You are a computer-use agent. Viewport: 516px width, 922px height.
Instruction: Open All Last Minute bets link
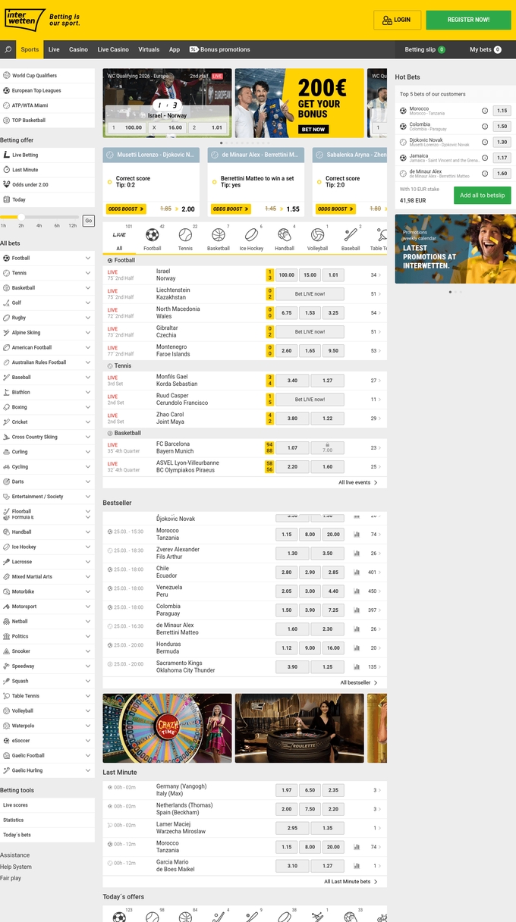pyautogui.click(x=351, y=882)
